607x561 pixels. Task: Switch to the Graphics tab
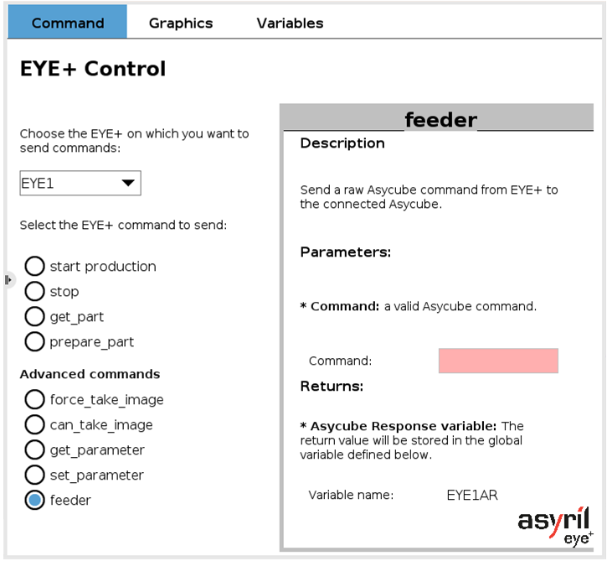[181, 23]
